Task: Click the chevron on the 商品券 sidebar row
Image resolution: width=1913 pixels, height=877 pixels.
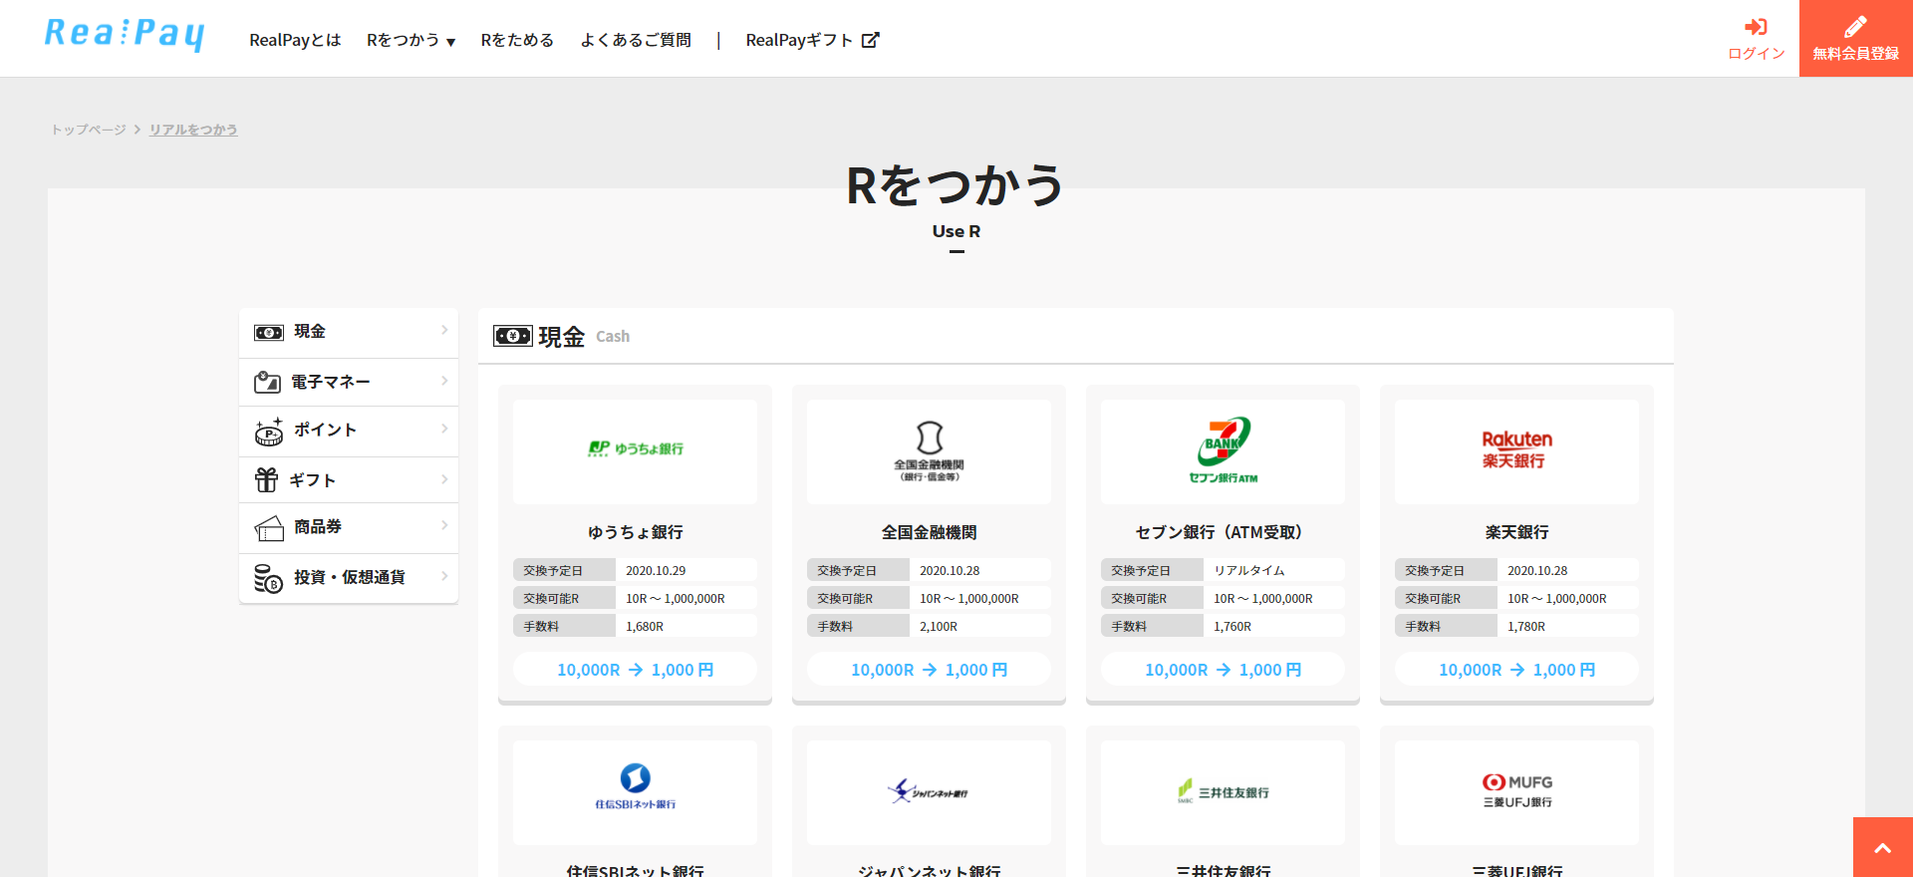Action: click(444, 525)
